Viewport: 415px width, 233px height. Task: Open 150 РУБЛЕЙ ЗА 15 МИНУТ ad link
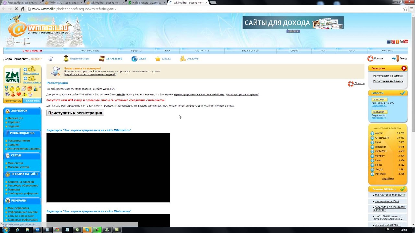pyautogui.click(x=390, y=195)
